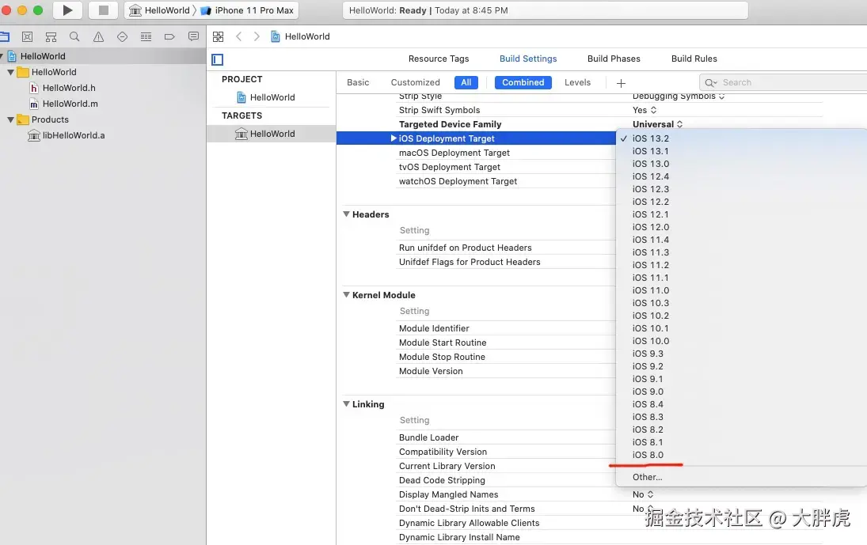Show Basic build settings filter
Image resolution: width=867 pixels, height=545 pixels.
[x=358, y=82]
